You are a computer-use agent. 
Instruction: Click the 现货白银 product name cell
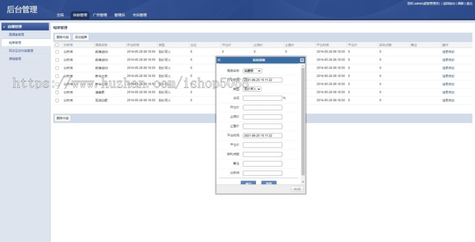click(101, 100)
